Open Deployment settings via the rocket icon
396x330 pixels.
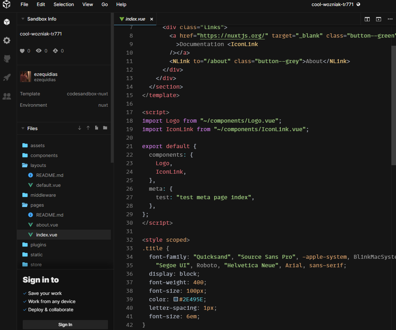click(7, 77)
